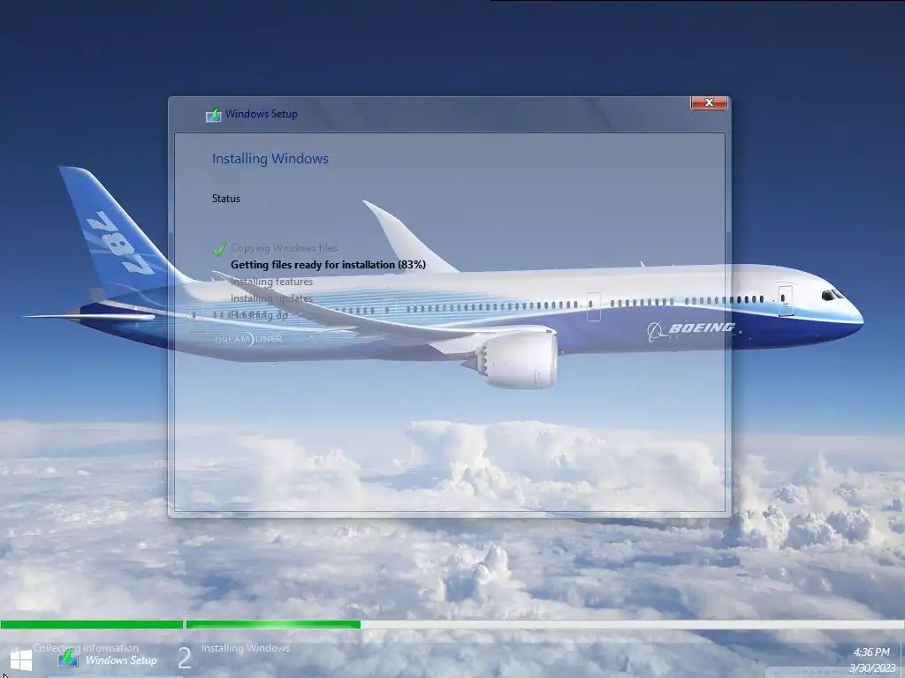
Task: Click 'Finishing up' step
Action: click(259, 315)
